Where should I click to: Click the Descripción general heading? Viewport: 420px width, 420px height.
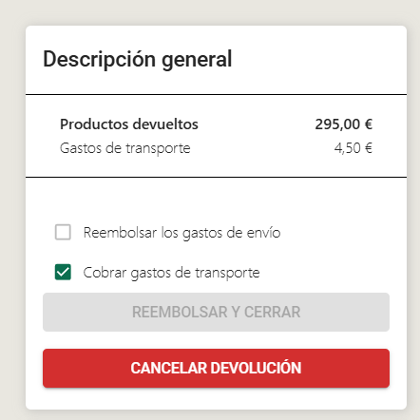(138, 59)
